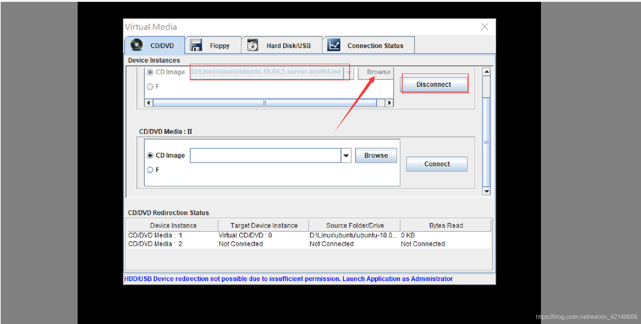The height and width of the screenshot is (324, 641).
Task: Click the Connection Status chart icon
Action: [334, 45]
